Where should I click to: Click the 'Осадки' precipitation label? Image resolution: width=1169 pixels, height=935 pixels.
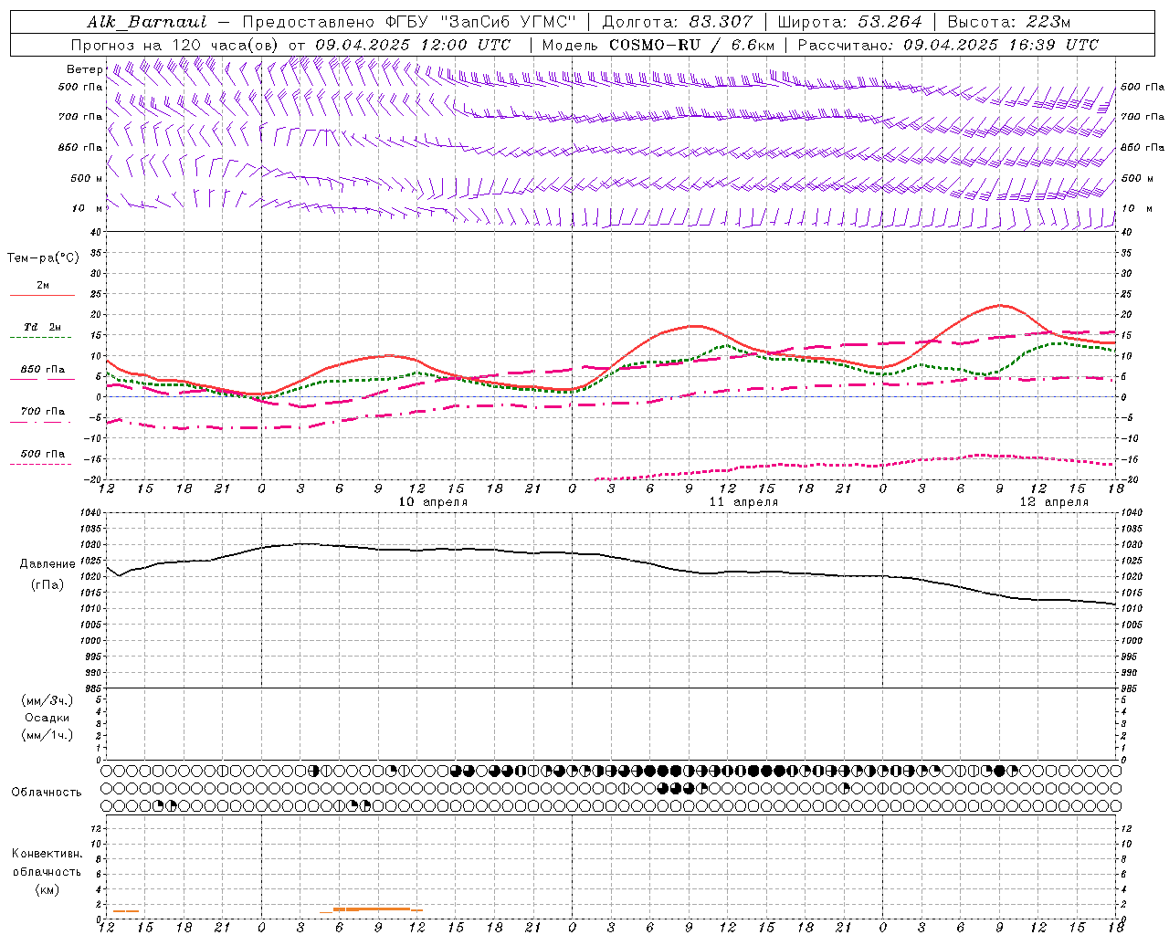point(47,718)
